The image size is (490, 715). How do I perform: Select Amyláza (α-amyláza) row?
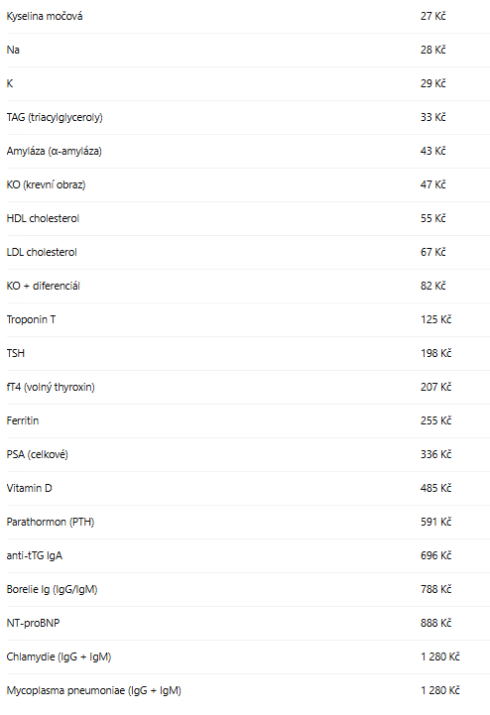pyautogui.click(x=248, y=152)
